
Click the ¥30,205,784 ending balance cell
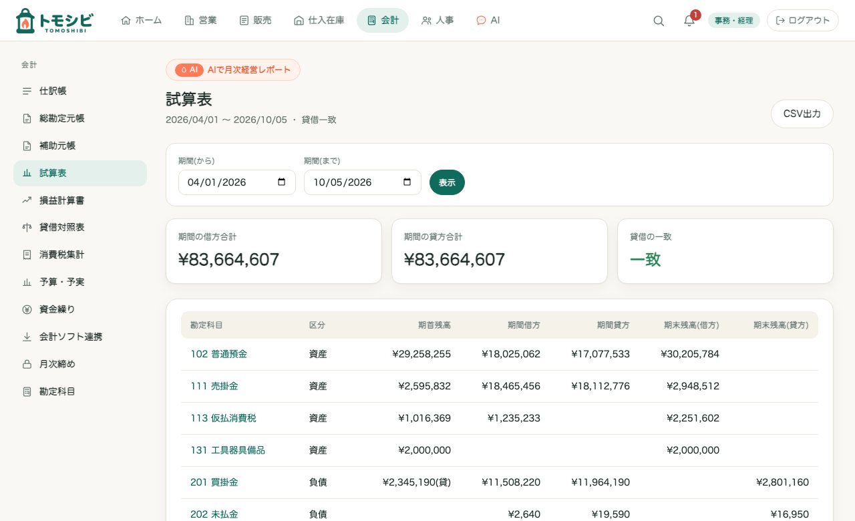point(690,354)
